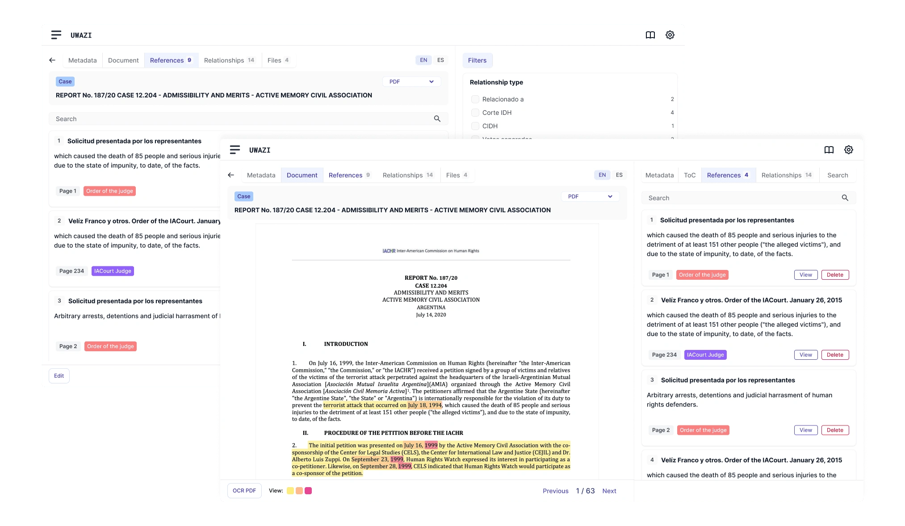Select the yellow highlight color swatch
Image resolution: width=905 pixels, height=526 pixels.
pyautogui.click(x=290, y=490)
